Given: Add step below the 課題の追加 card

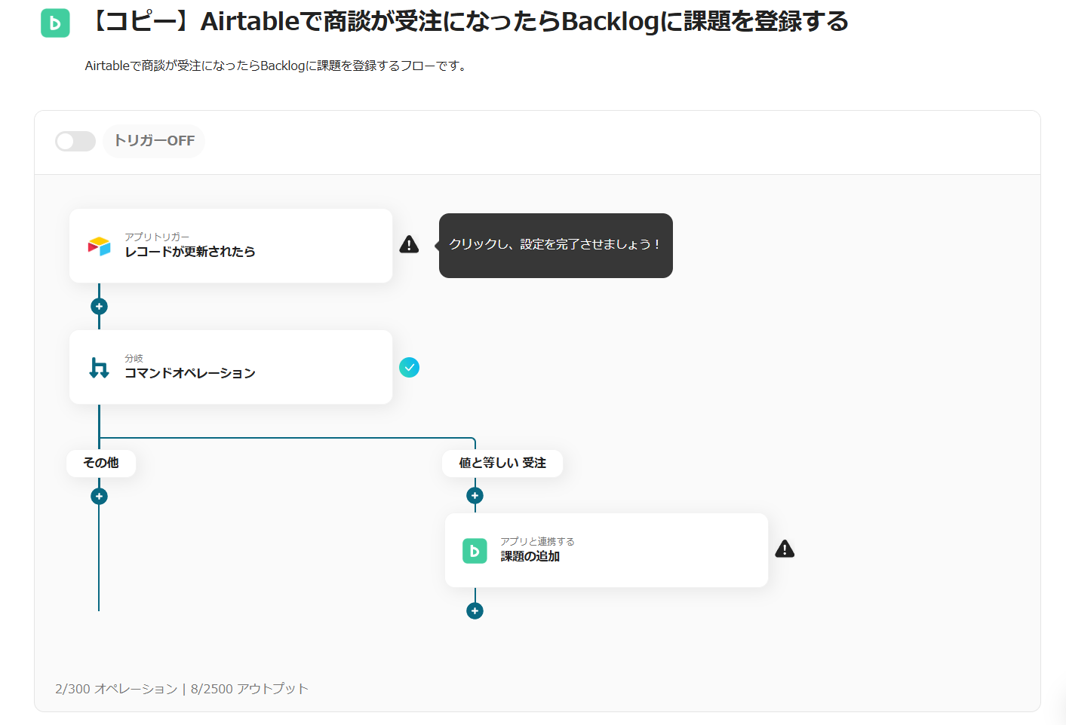Looking at the screenshot, I should click(475, 611).
